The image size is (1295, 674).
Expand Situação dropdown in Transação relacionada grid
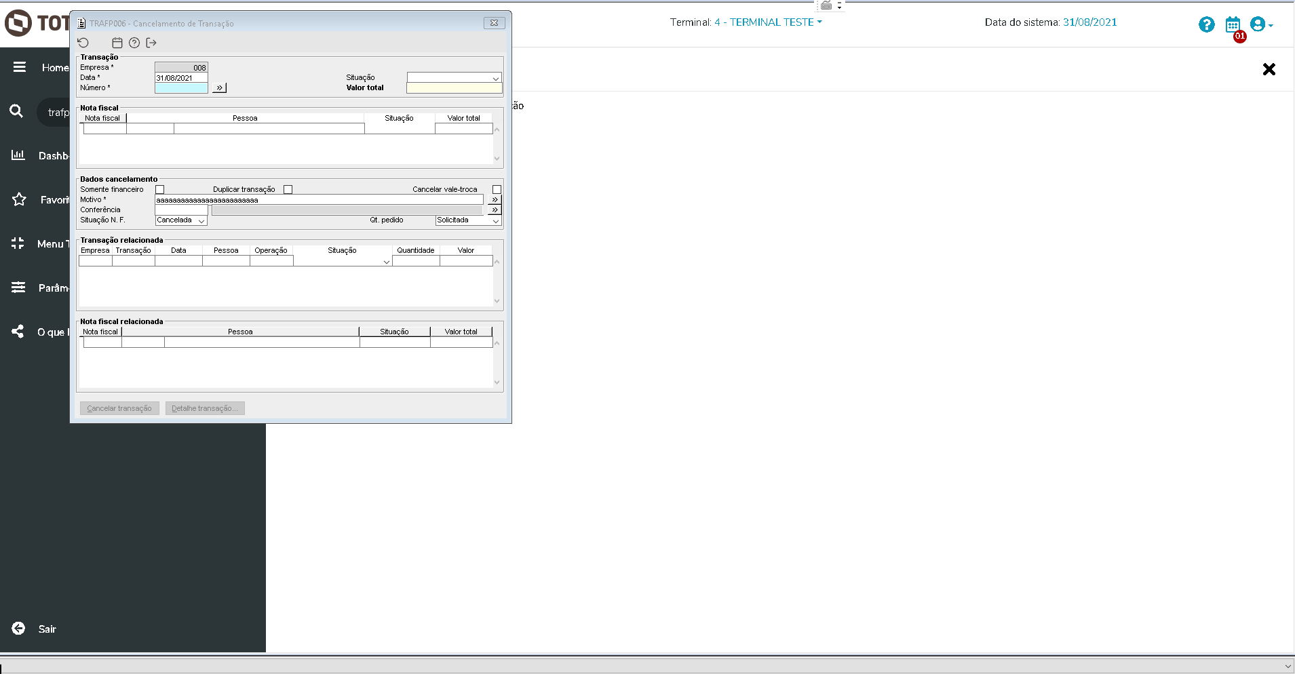387,262
